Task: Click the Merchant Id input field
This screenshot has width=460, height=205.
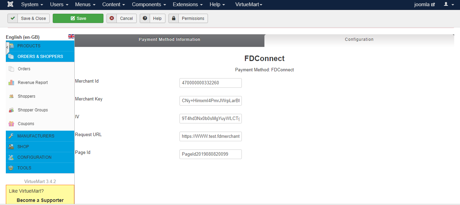Action: 210,83
